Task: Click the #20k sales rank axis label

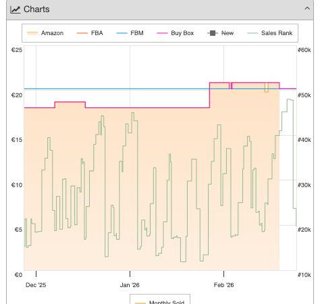Action: [x=304, y=230]
